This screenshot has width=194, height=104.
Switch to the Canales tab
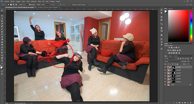(x=170, y=56)
